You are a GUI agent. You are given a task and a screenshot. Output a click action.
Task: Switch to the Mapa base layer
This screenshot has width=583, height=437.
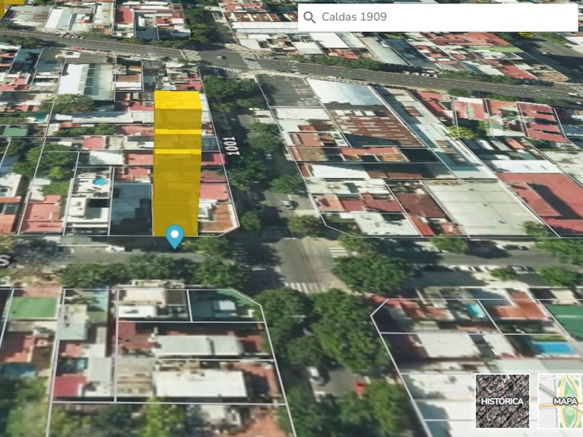click(x=560, y=400)
